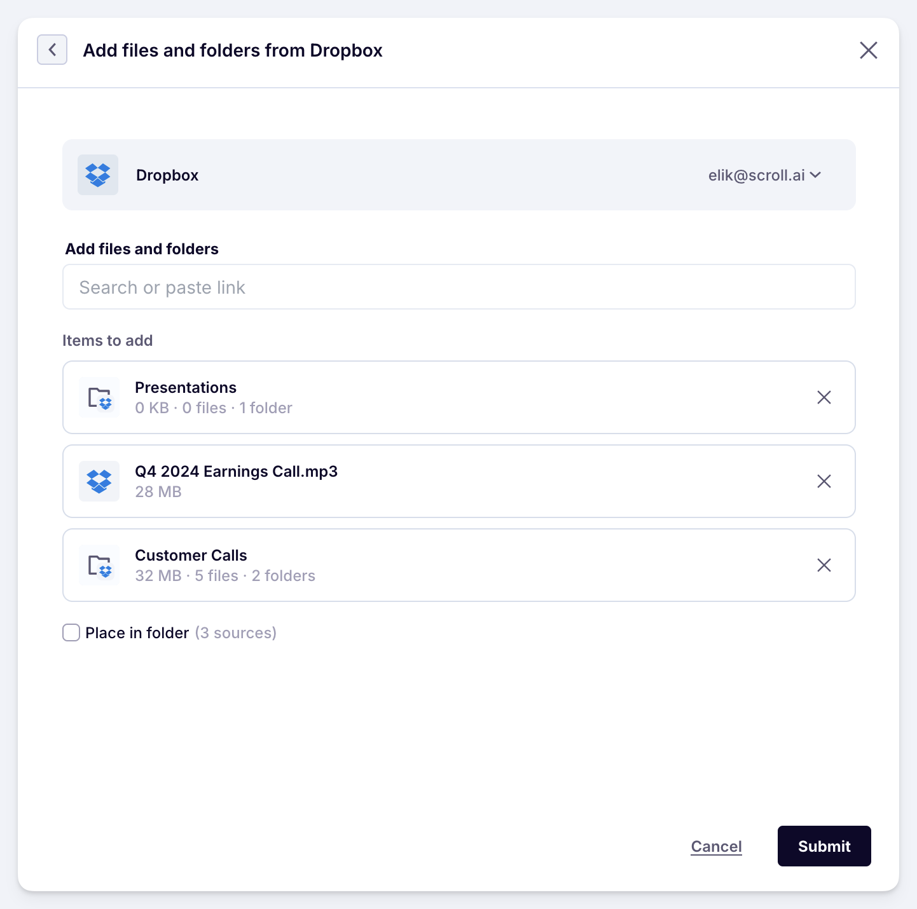Click the back arrow button
Screen dimensions: 917x909
click(x=52, y=50)
